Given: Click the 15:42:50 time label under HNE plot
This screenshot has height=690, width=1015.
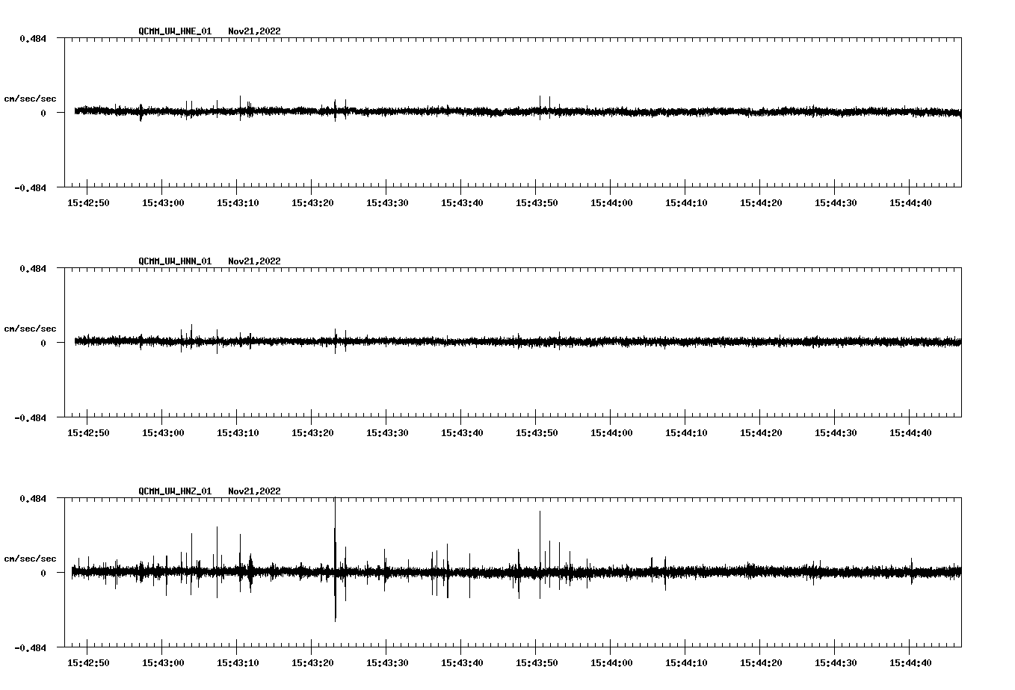Looking at the screenshot, I should [88, 203].
